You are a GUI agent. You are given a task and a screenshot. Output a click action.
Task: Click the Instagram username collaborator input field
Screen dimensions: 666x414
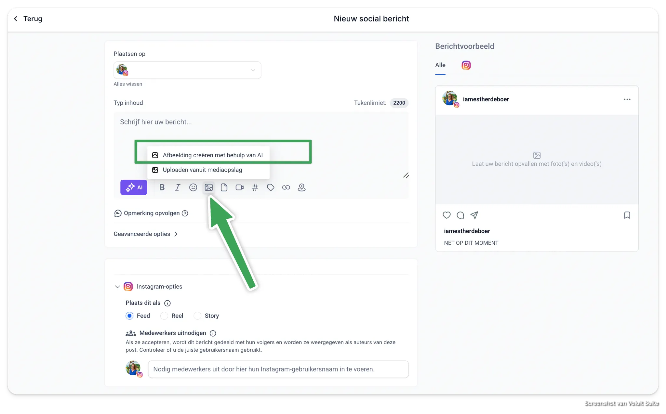pos(278,369)
